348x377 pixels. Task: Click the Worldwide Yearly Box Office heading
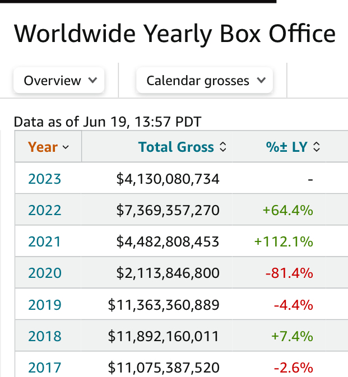(x=174, y=34)
